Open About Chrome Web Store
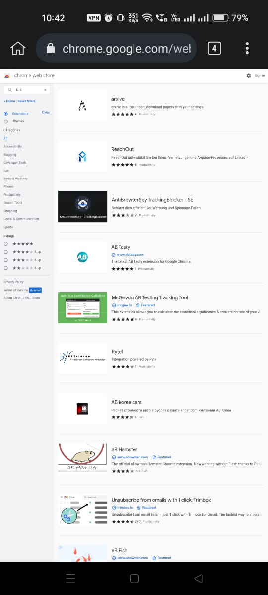The width and height of the screenshot is (268, 595). (x=22, y=298)
